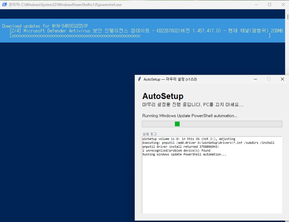Screen dimensions: 289x222
Task: Click the '마무리 설정을 진행 중입니다' message
Action: [x=193, y=105]
